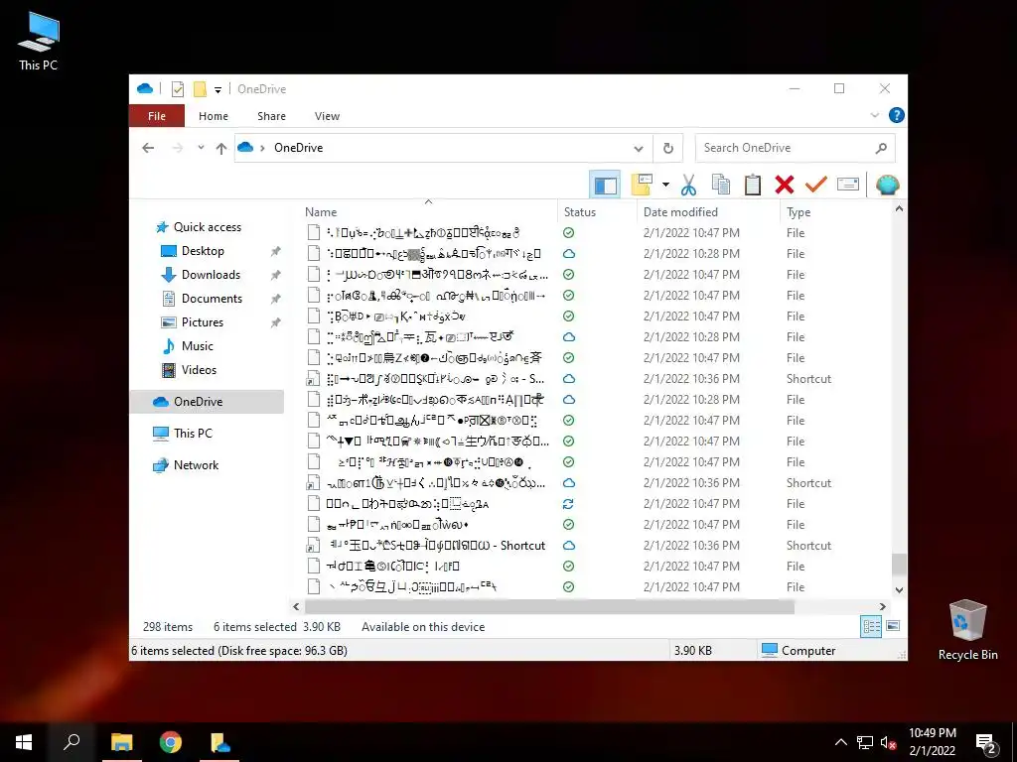Image resolution: width=1017 pixels, height=762 pixels.
Task: Click the OneDrive cloud icon in title bar
Action: tap(145, 88)
